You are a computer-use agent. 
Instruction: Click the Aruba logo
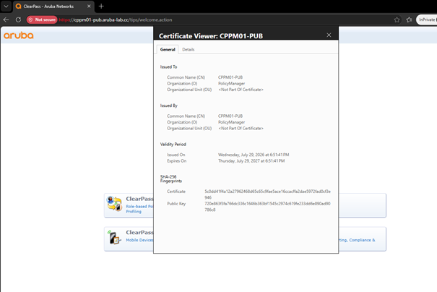point(18,35)
